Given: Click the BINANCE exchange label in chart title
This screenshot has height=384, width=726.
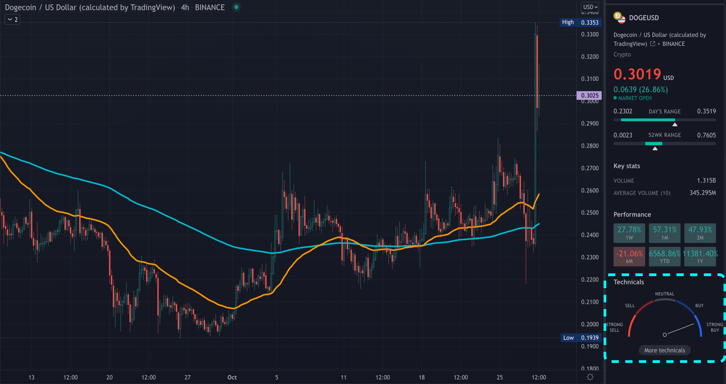Looking at the screenshot, I should 210,8.
